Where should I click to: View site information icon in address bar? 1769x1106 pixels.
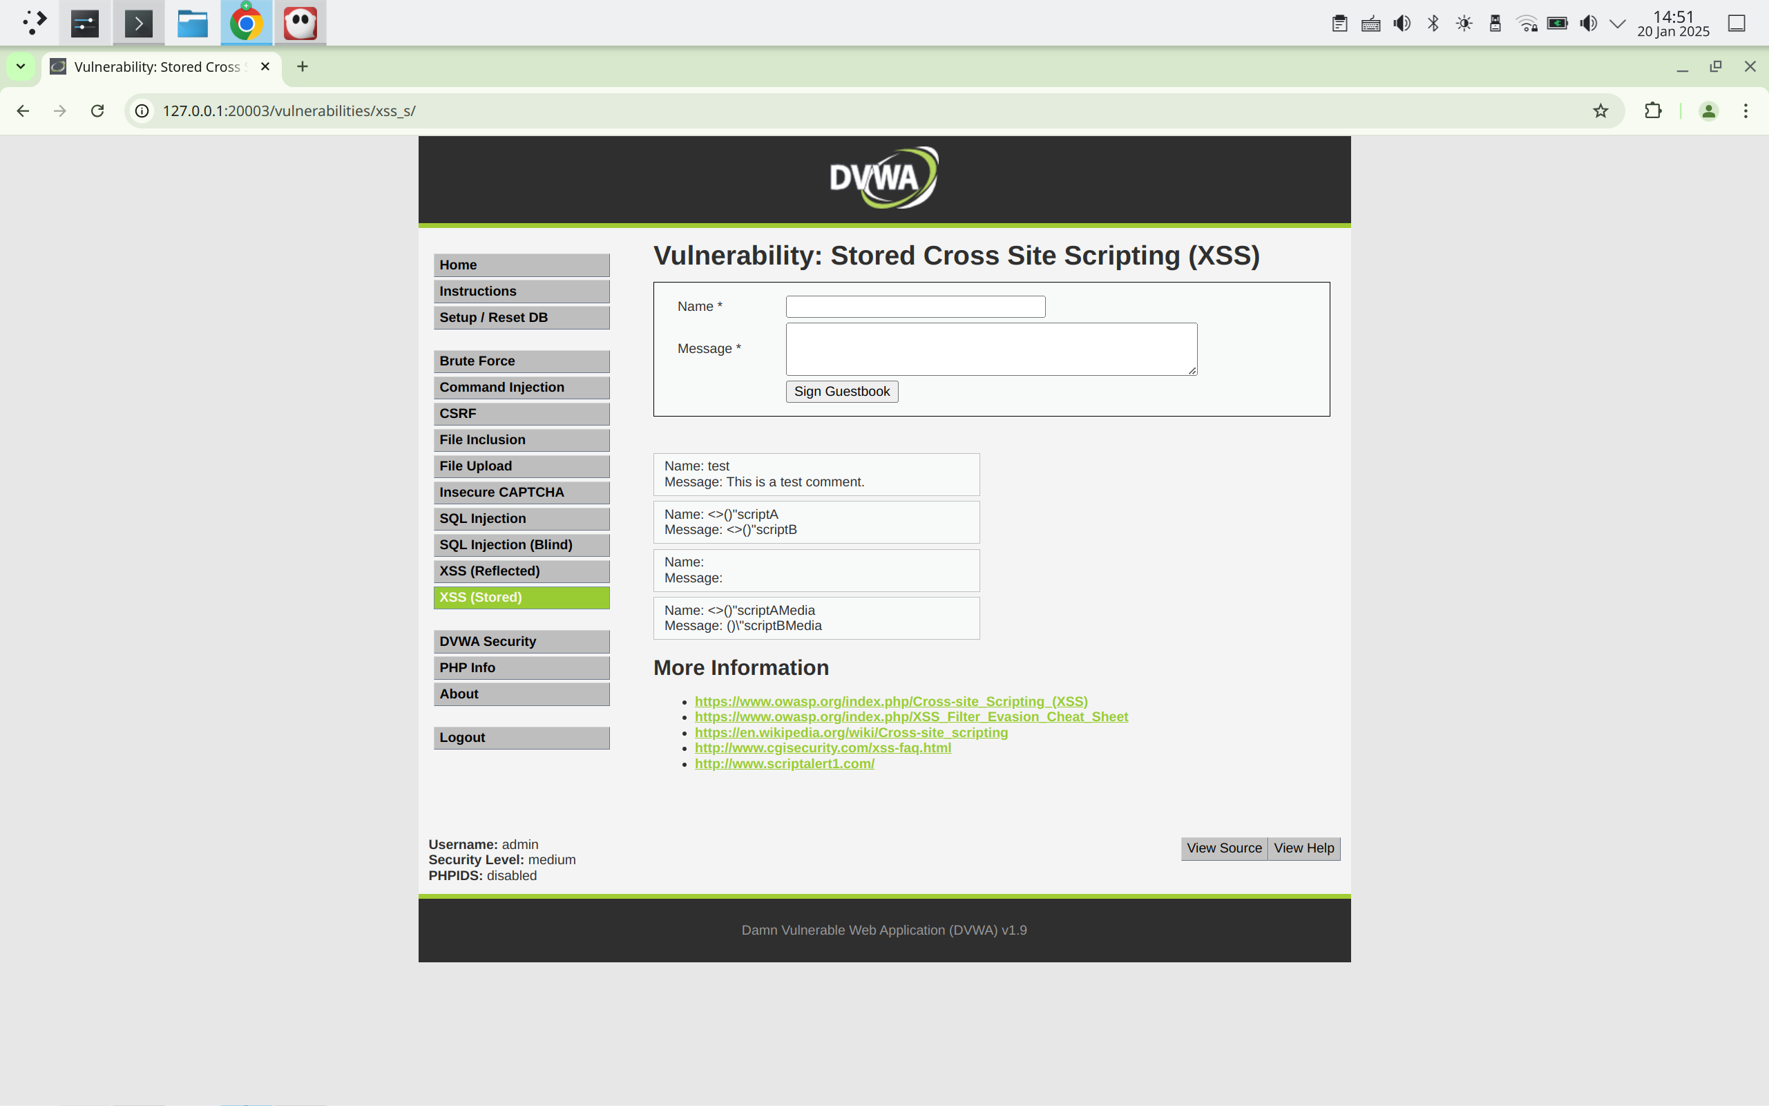[x=142, y=111]
